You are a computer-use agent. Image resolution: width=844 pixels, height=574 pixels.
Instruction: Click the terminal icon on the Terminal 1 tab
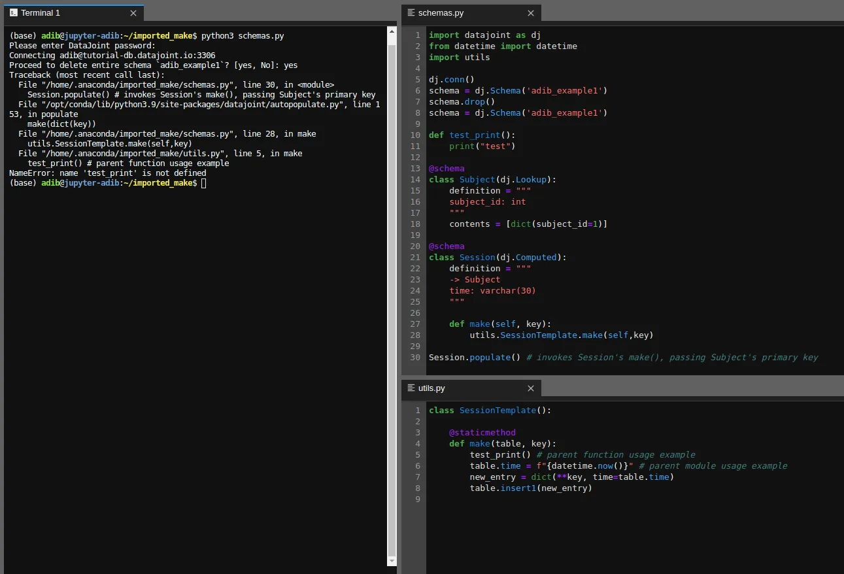13,13
